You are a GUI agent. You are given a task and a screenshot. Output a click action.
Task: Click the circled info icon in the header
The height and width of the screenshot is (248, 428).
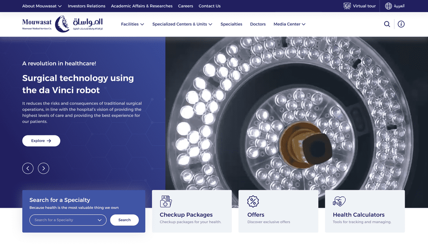point(401,24)
